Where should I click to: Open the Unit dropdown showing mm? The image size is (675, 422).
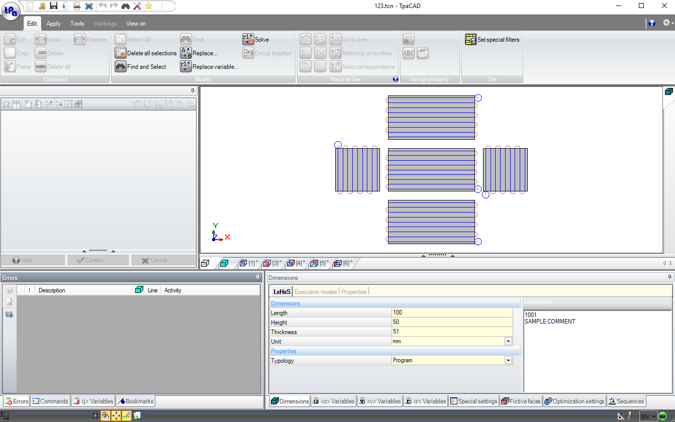tap(508, 341)
